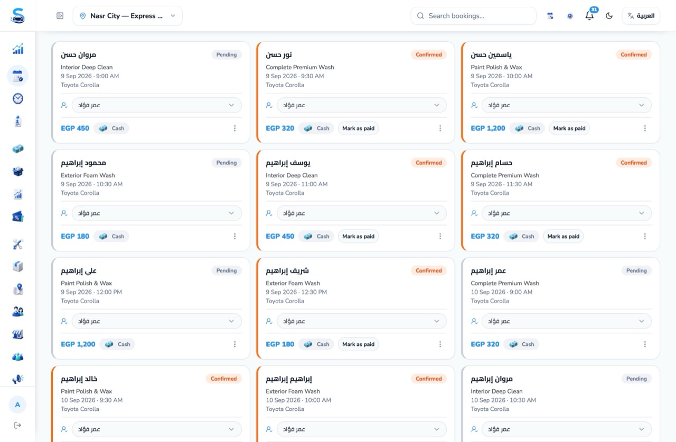Expand staff dropdown on شريف إبراهيم card

tap(362, 321)
